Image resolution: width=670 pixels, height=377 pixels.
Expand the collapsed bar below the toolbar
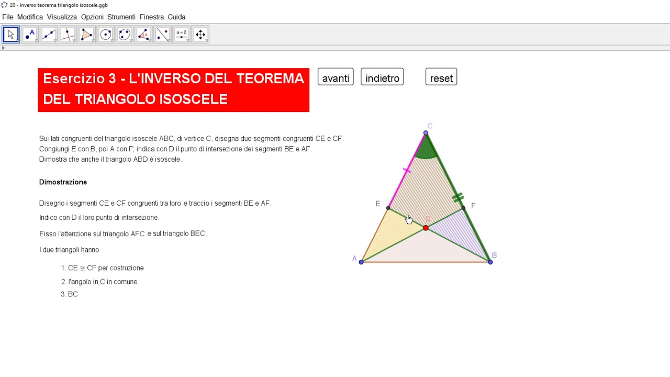tap(3, 48)
